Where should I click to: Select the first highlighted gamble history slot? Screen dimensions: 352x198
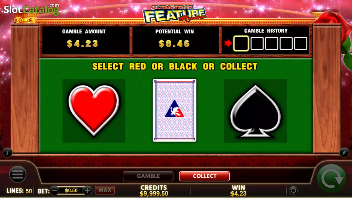pos(241,43)
